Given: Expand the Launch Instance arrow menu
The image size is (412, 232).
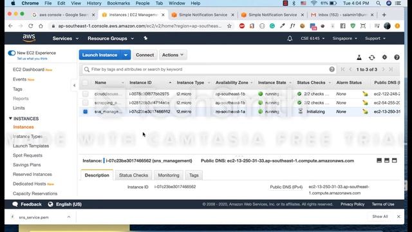Looking at the screenshot, I should tap(126, 55).
